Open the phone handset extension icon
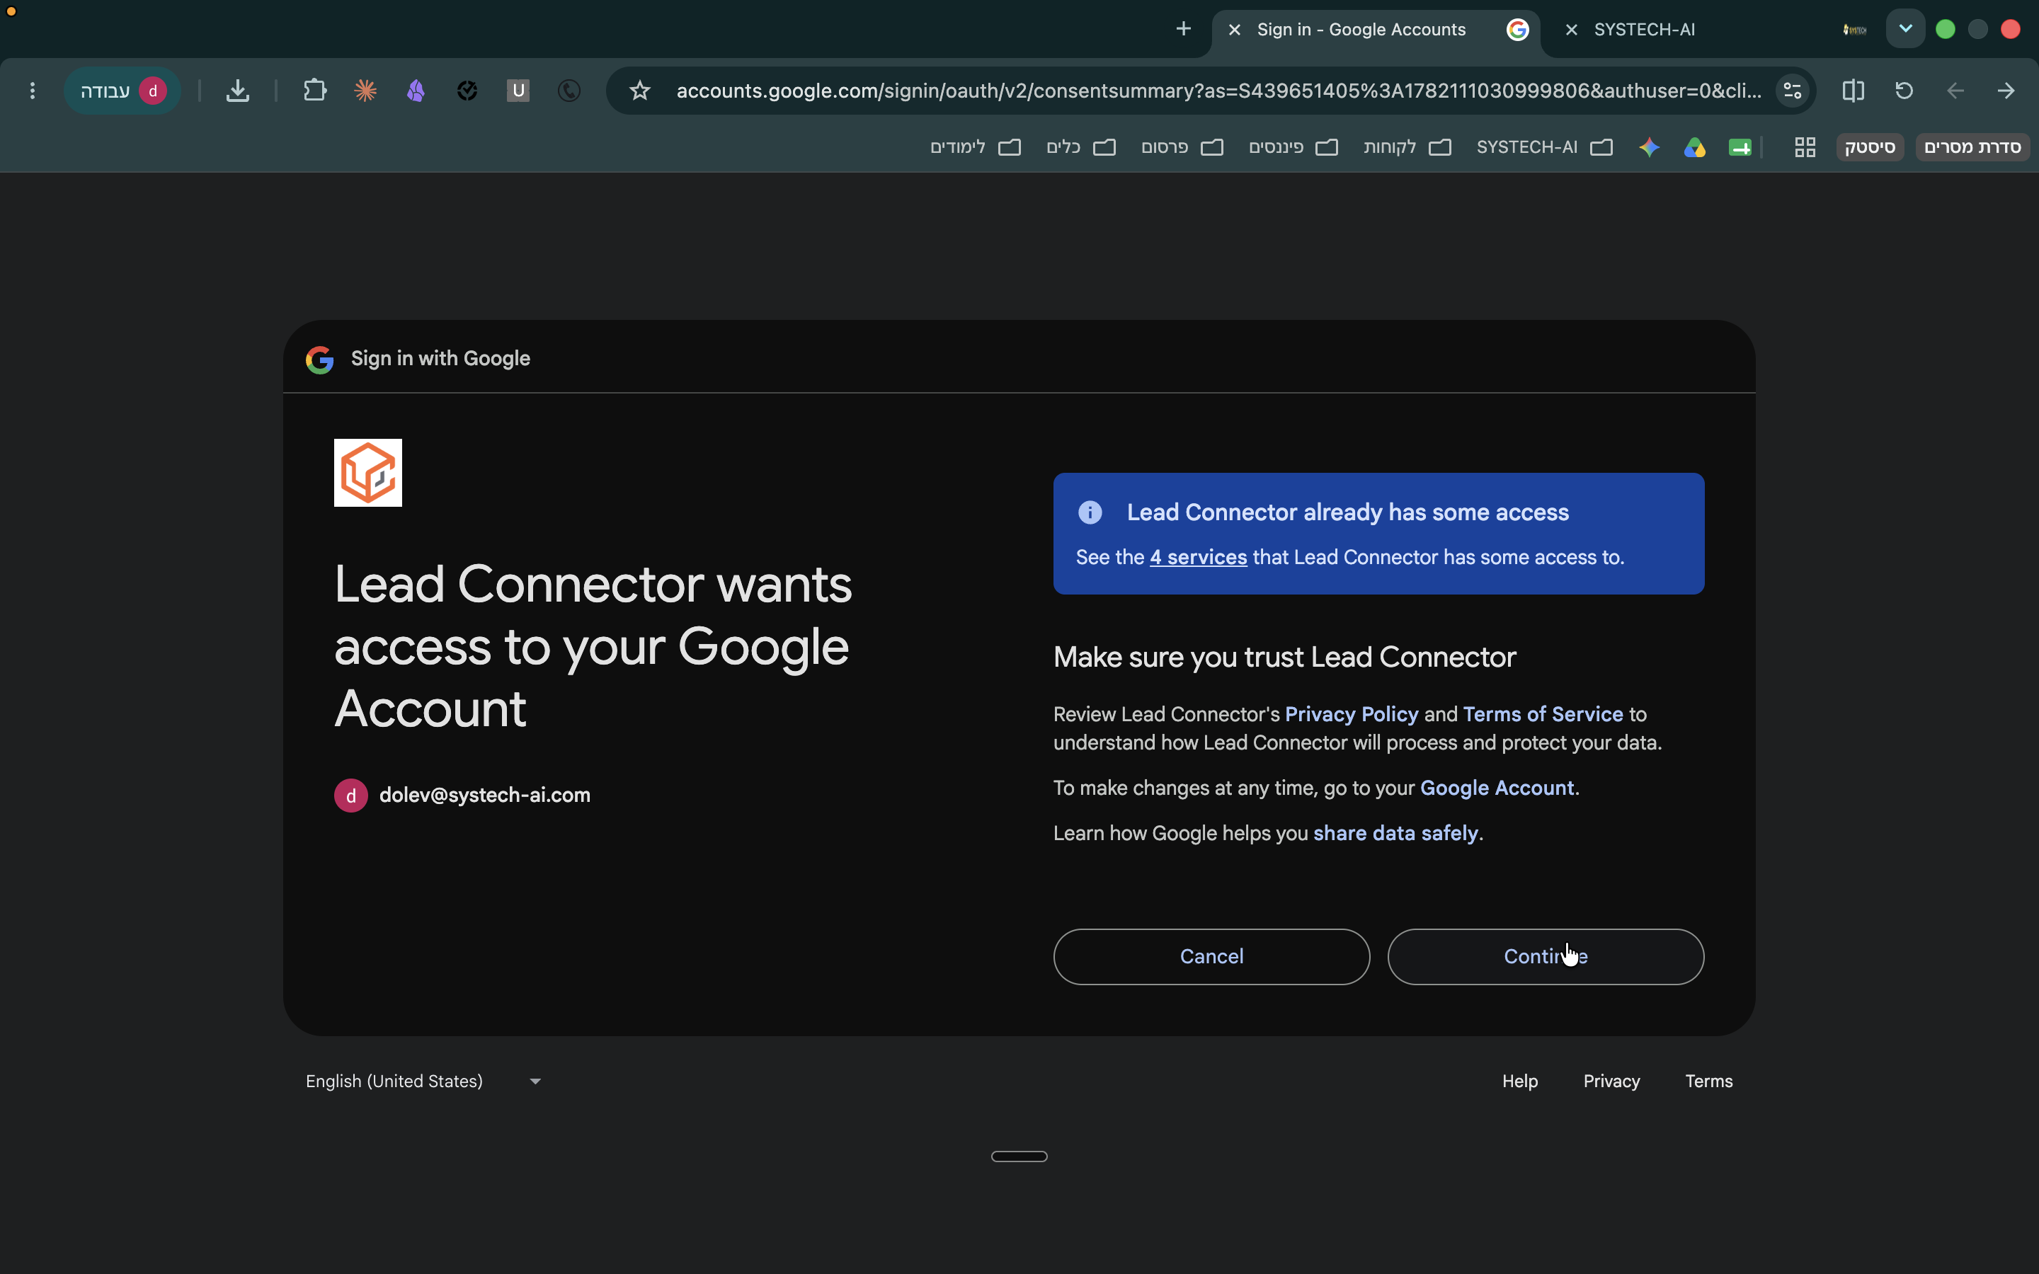Screen dimensions: 2039x1274 (x=569, y=90)
